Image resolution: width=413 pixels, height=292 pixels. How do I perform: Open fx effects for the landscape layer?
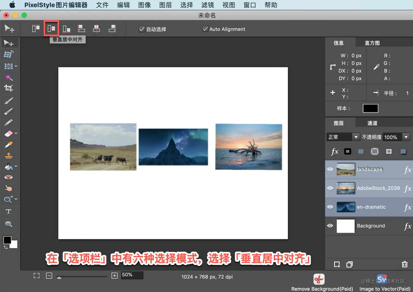[408, 170]
